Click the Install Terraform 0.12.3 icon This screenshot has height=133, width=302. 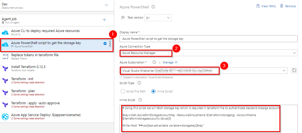coord(5,69)
